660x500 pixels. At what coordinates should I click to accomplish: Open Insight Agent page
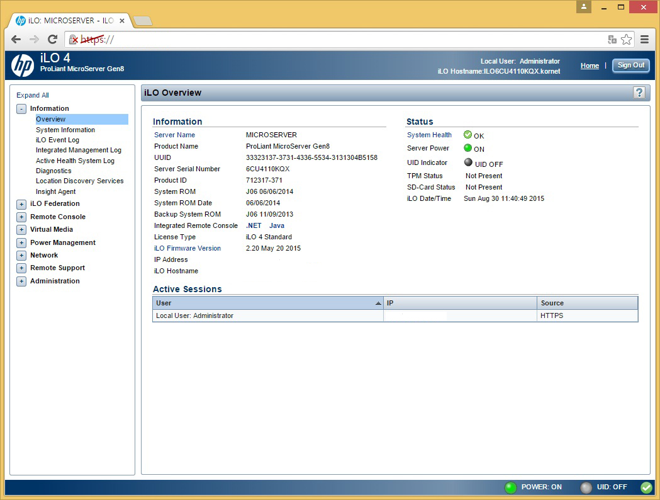(x=55, y=191)
